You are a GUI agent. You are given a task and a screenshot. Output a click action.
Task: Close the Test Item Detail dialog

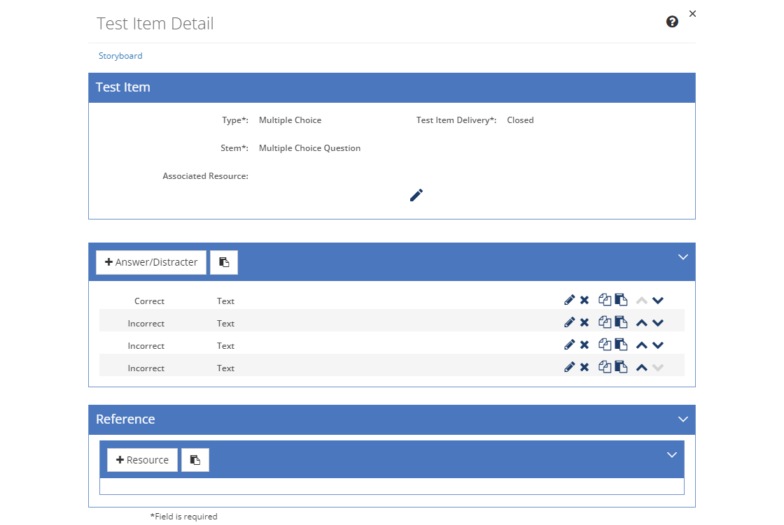point(692,13)
